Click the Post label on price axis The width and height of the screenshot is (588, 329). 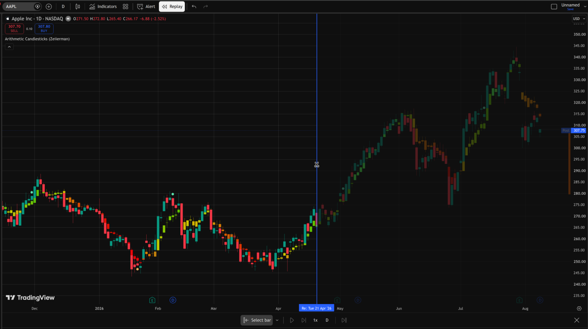coord(566,131)
